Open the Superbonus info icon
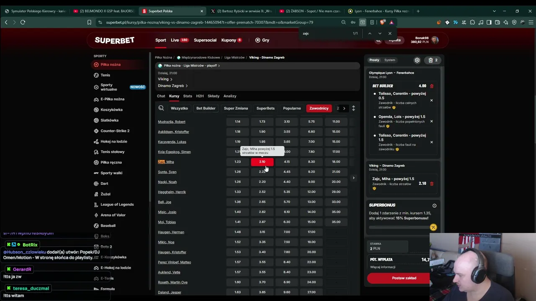The image size is (536, 301). pyautogui.click(x=434, y=206)
